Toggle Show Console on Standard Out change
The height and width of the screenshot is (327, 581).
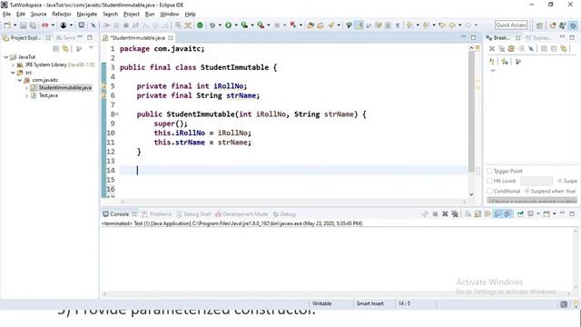(x=497, y=214)
